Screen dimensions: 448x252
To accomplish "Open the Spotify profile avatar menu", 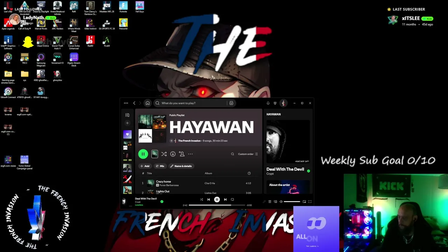I will [283, 103].
